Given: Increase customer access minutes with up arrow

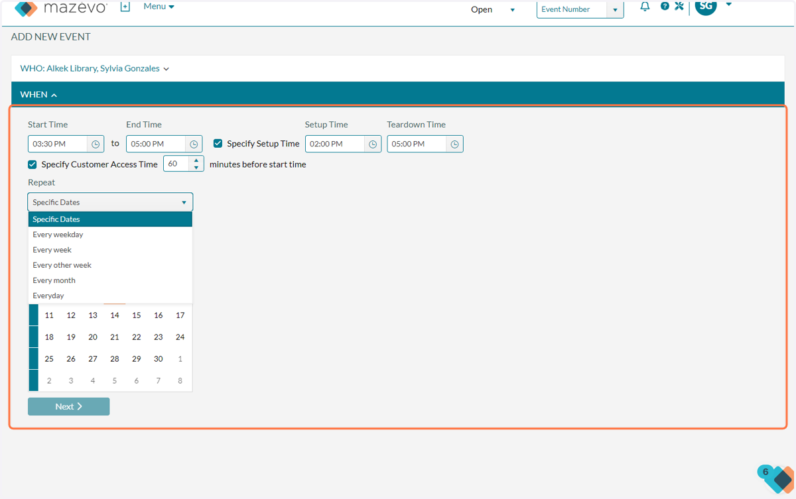Looking at the screenshot, I should click(196, 160).
